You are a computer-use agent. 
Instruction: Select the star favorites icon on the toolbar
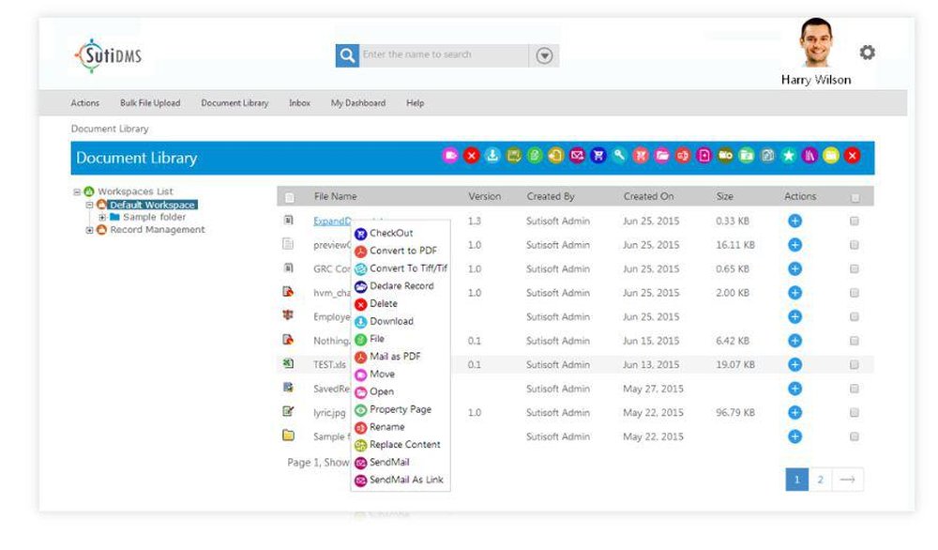(x=788, y=155)
